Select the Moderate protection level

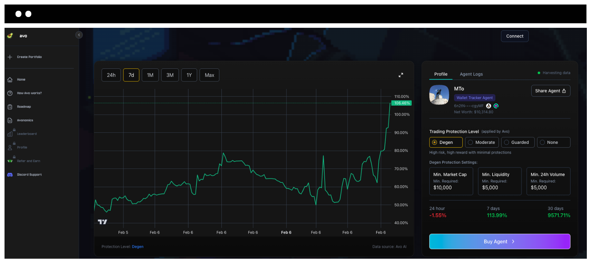(482, 142)
